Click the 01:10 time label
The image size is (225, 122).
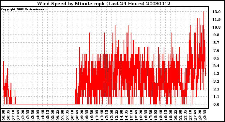tap(13, 115)
